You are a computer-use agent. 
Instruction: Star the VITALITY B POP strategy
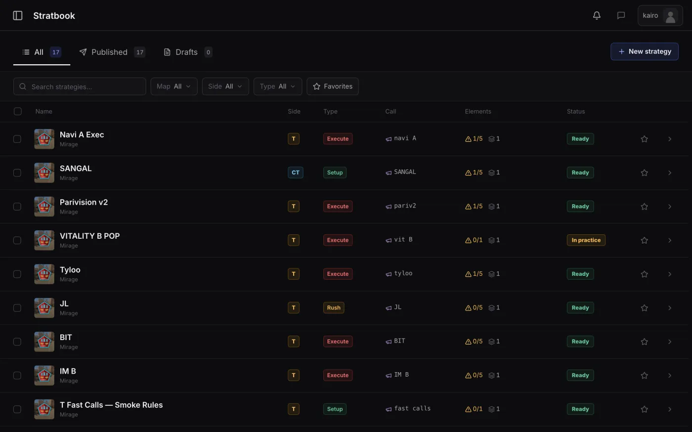point(644,240)
